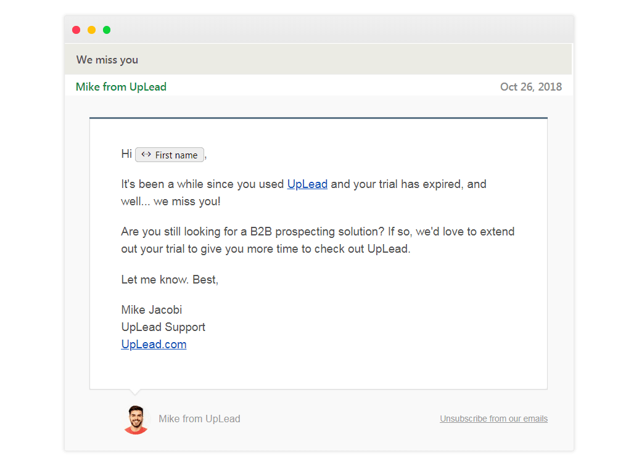The height and width of the screenshot is (474, 618).
Task: Click the gray Mike from UpLead footer name
Action: pos(199,419)
